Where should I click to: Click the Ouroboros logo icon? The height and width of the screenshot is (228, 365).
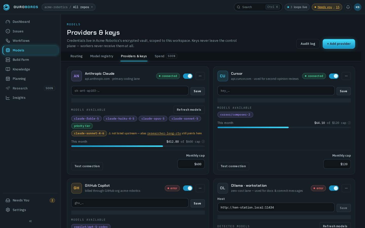click(x=7, y=7)
